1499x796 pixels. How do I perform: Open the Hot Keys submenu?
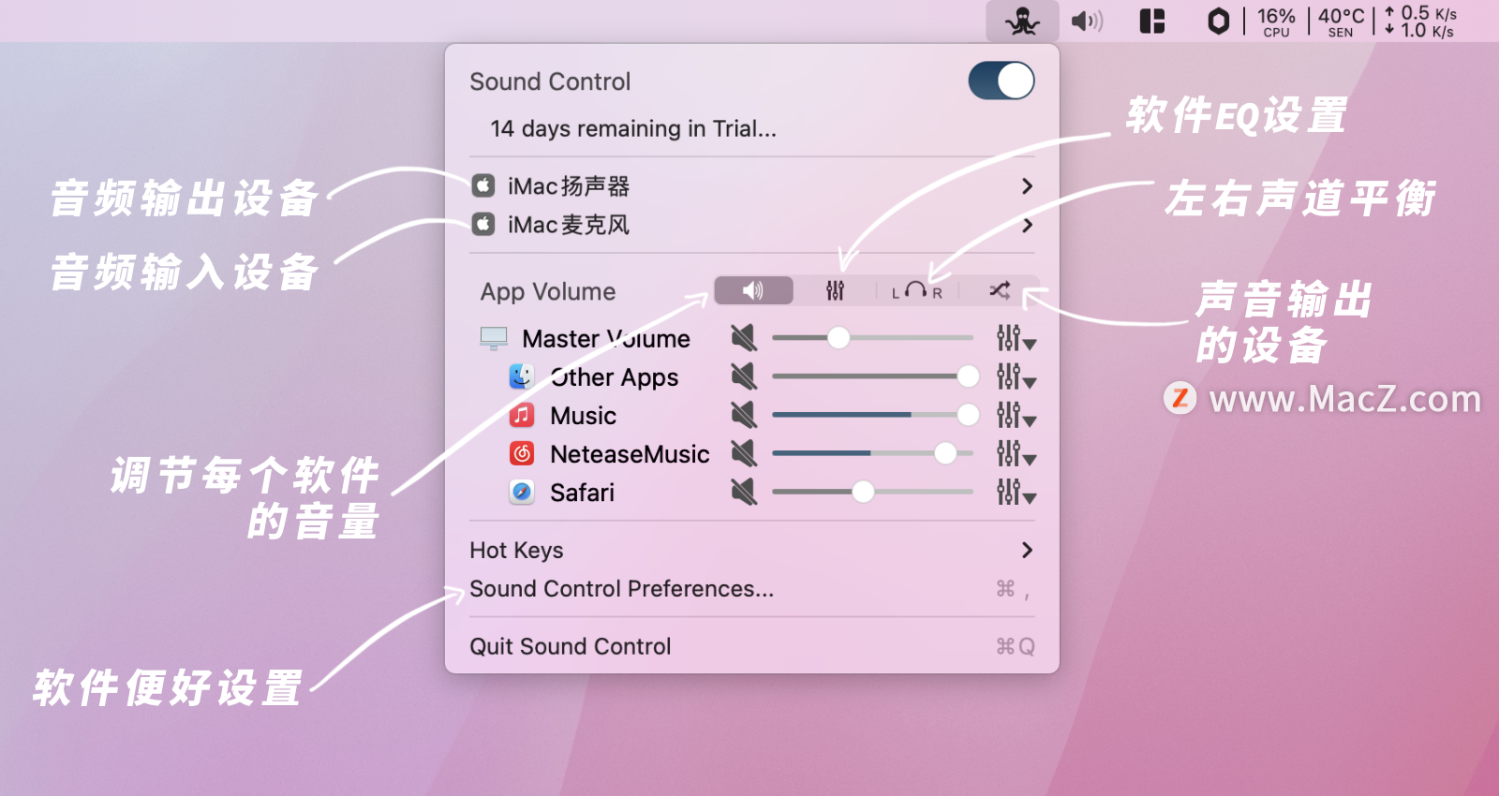click(x=751, y=550)
